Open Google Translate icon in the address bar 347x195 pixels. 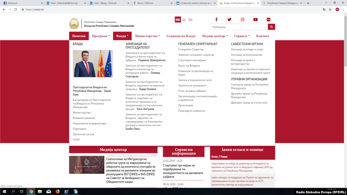point(324,9)
